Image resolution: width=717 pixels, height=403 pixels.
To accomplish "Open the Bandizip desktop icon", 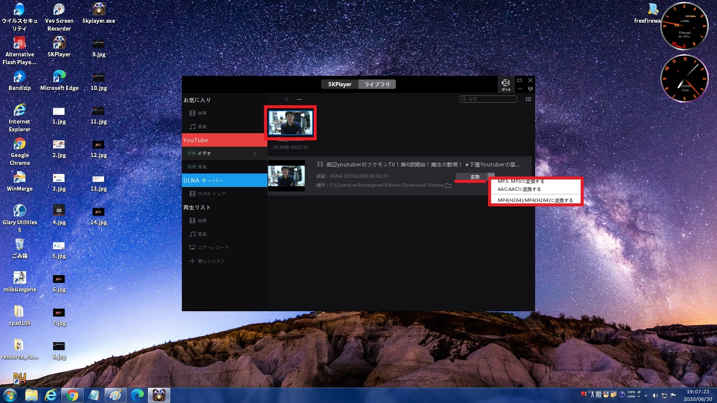I will coord(19,81).
